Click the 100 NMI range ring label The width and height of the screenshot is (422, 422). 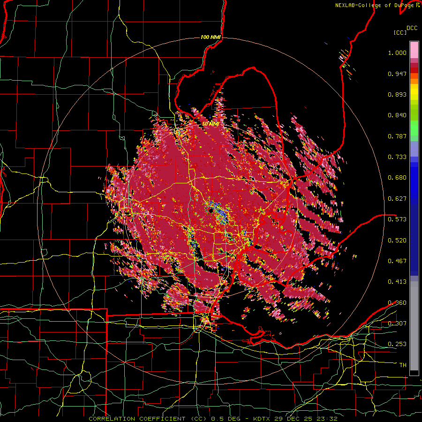point(210,37)
